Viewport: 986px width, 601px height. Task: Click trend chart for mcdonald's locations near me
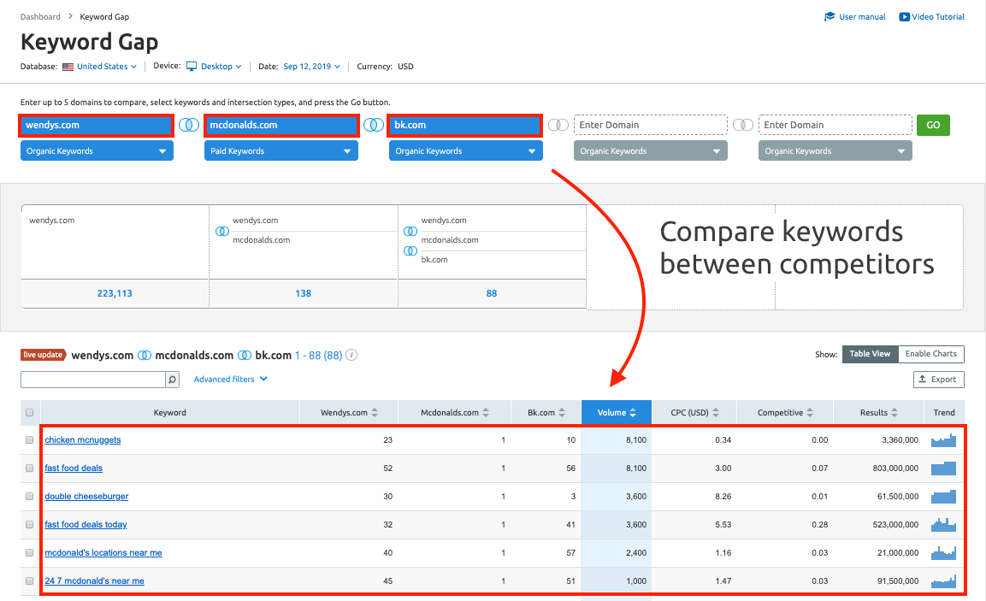click(x=943, y=553)
